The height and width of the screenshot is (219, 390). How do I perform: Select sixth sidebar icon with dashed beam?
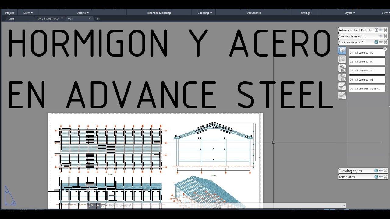(x=342, y=96)
